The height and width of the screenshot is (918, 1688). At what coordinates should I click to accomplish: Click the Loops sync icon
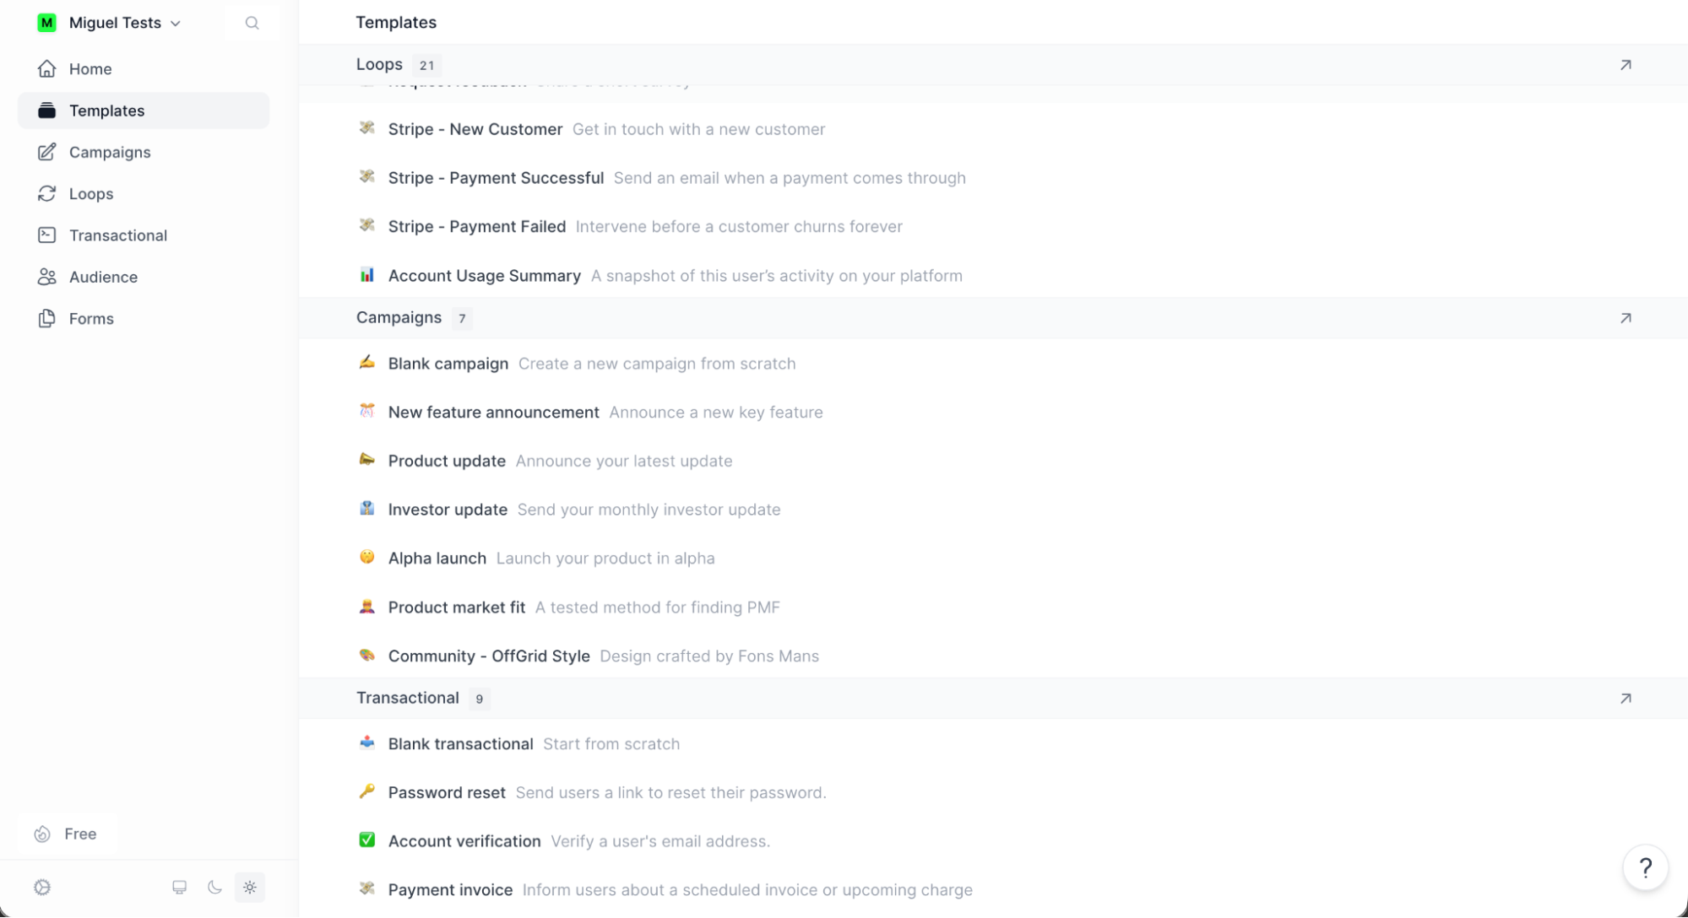coord(47,193)
